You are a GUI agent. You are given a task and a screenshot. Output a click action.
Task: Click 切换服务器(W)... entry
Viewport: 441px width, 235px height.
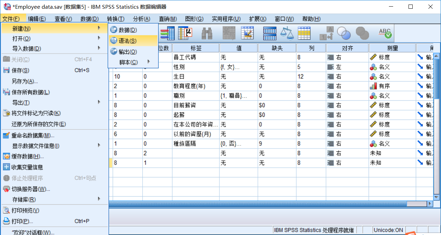click(54, 189)
